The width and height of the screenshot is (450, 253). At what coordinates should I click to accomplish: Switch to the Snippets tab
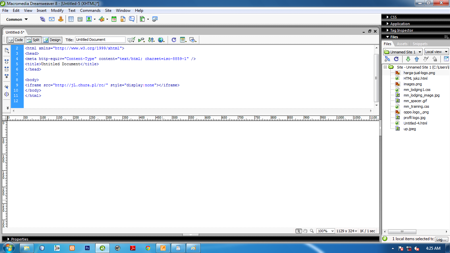tap(420, 44)
